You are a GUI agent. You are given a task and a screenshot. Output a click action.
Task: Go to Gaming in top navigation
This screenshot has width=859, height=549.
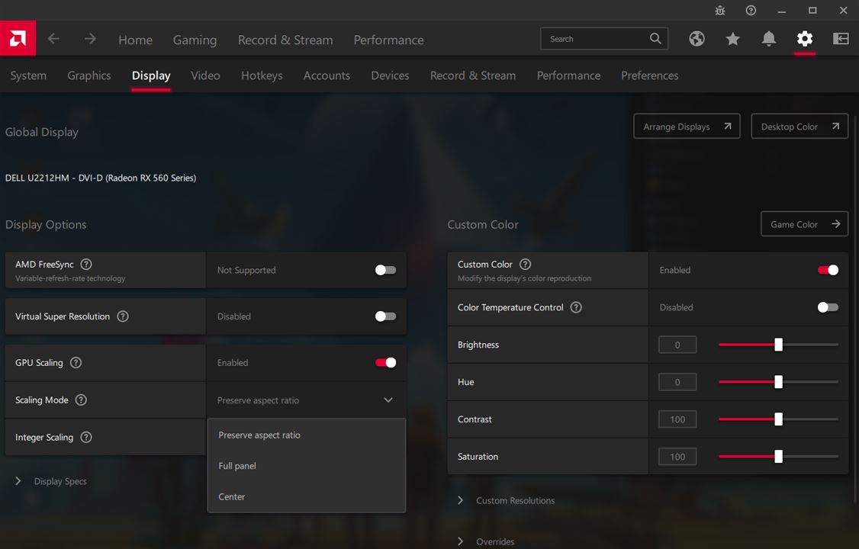[x=195, y=40]
